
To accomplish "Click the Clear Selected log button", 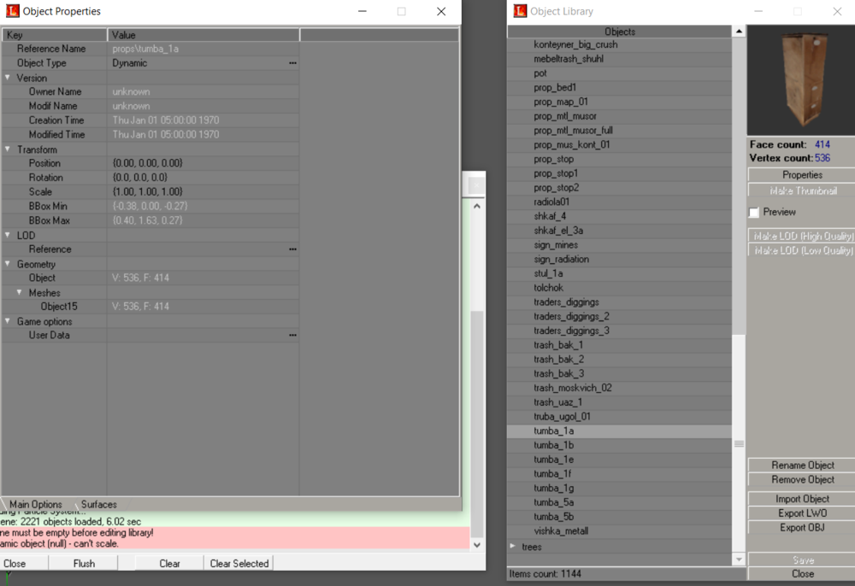I will [x=239, y=564].
